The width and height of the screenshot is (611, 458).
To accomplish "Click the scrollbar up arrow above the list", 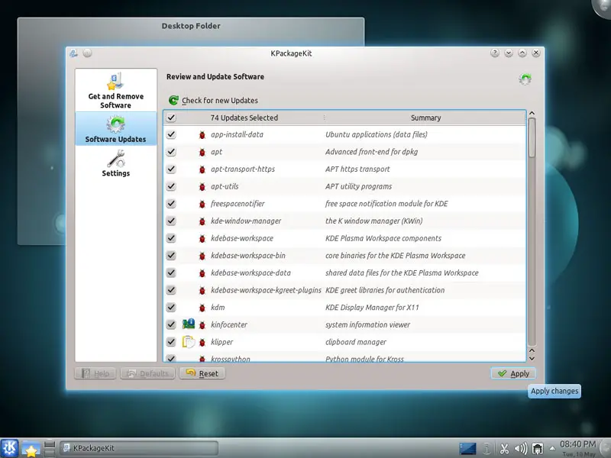I will pyautogui.click(x=532, y=113).
